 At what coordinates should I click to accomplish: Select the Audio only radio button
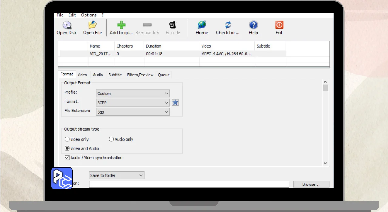click(x=111, y=139)
